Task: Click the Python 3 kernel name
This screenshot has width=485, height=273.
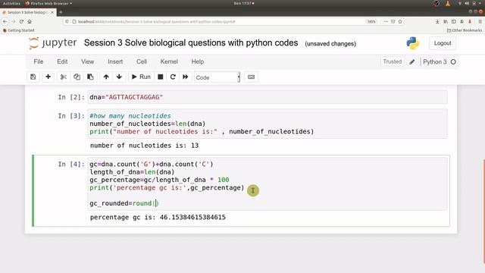Action: (434, 62)
